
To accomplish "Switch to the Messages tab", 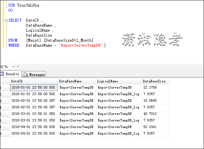I will tap(34, 74).
